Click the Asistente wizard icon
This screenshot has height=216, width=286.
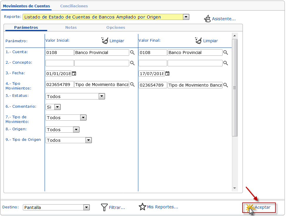click(x=208, y=19)
